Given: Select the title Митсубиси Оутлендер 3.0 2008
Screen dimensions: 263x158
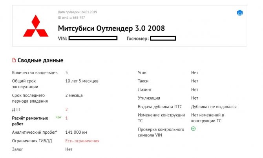Looking at the screenshot, I should (x=111, y=28).
